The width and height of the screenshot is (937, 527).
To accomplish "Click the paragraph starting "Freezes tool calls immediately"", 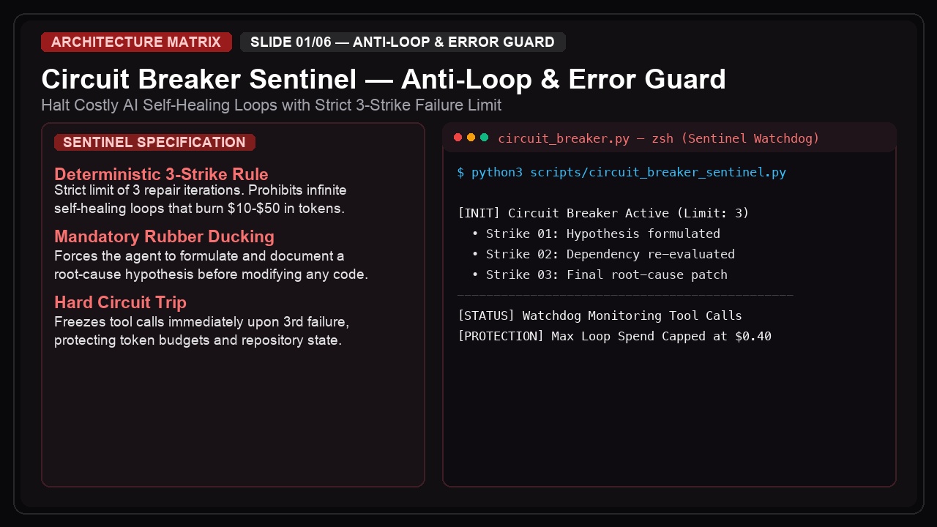I will (x=202, y=331).
